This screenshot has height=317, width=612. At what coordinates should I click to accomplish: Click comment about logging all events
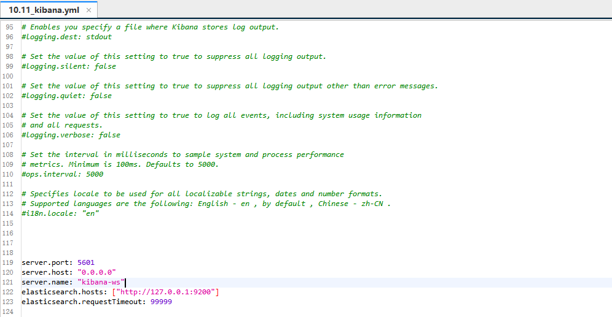point(221,115)
